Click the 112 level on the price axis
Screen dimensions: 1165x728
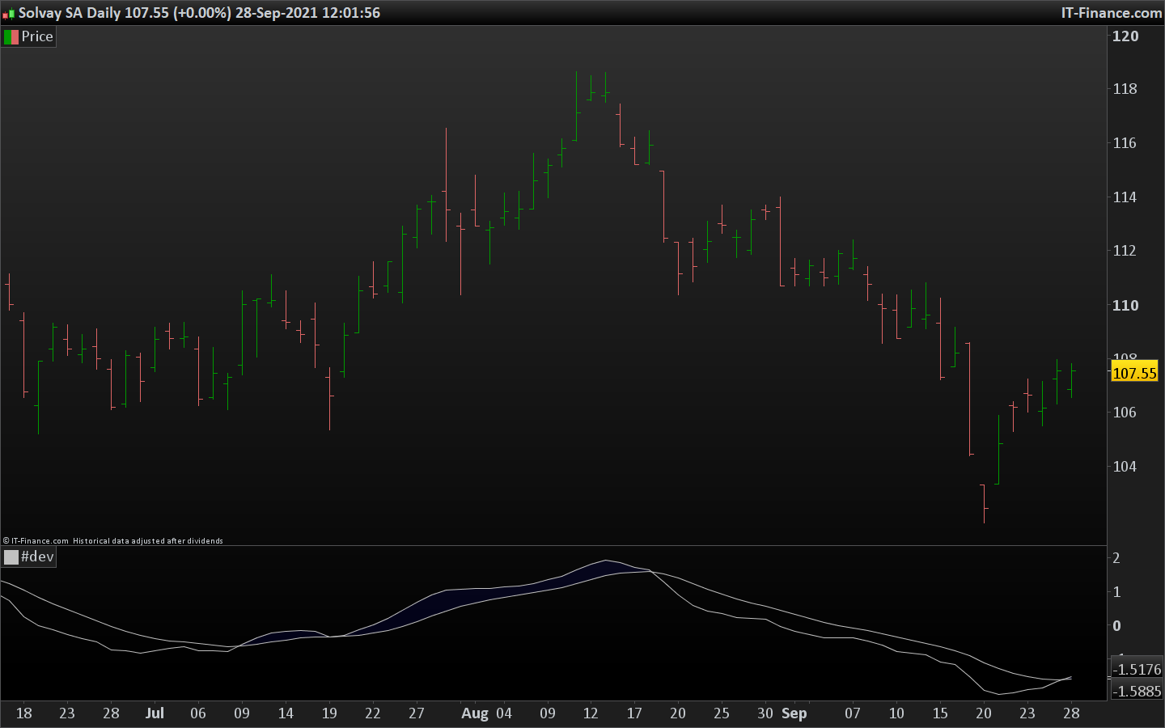click(1125, 251)
